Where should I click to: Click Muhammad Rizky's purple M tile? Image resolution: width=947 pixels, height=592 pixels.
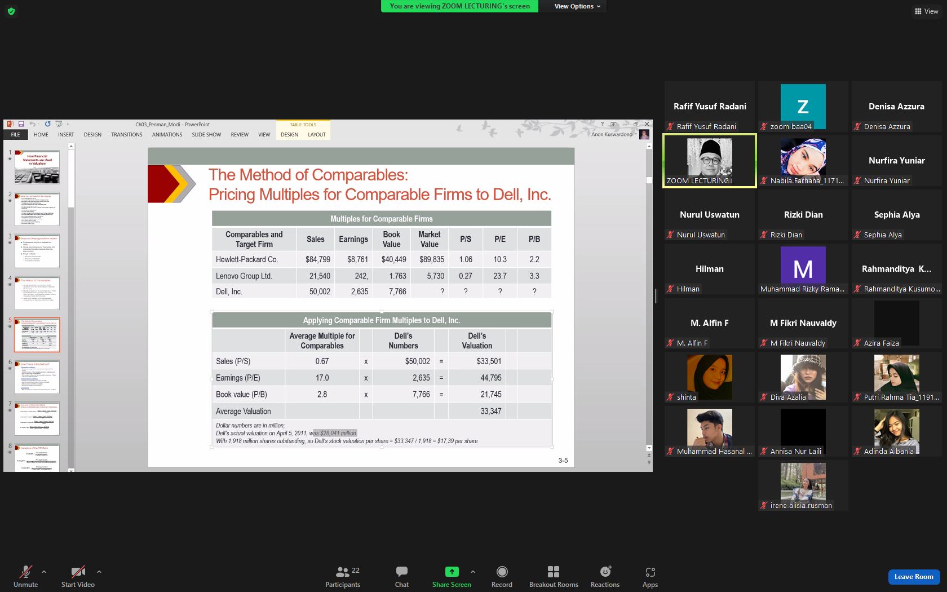803,269
